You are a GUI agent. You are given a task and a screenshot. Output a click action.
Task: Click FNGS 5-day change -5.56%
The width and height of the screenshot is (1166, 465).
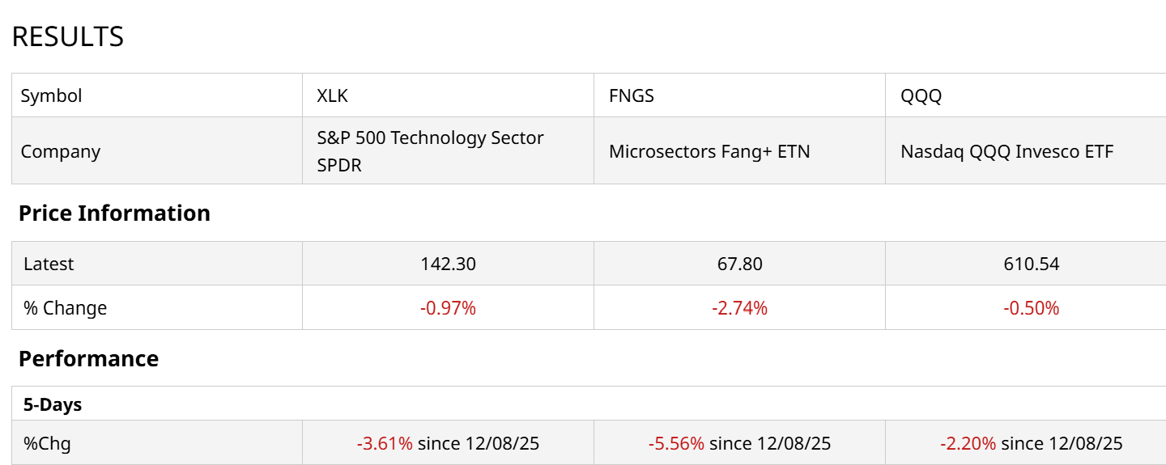676,443
